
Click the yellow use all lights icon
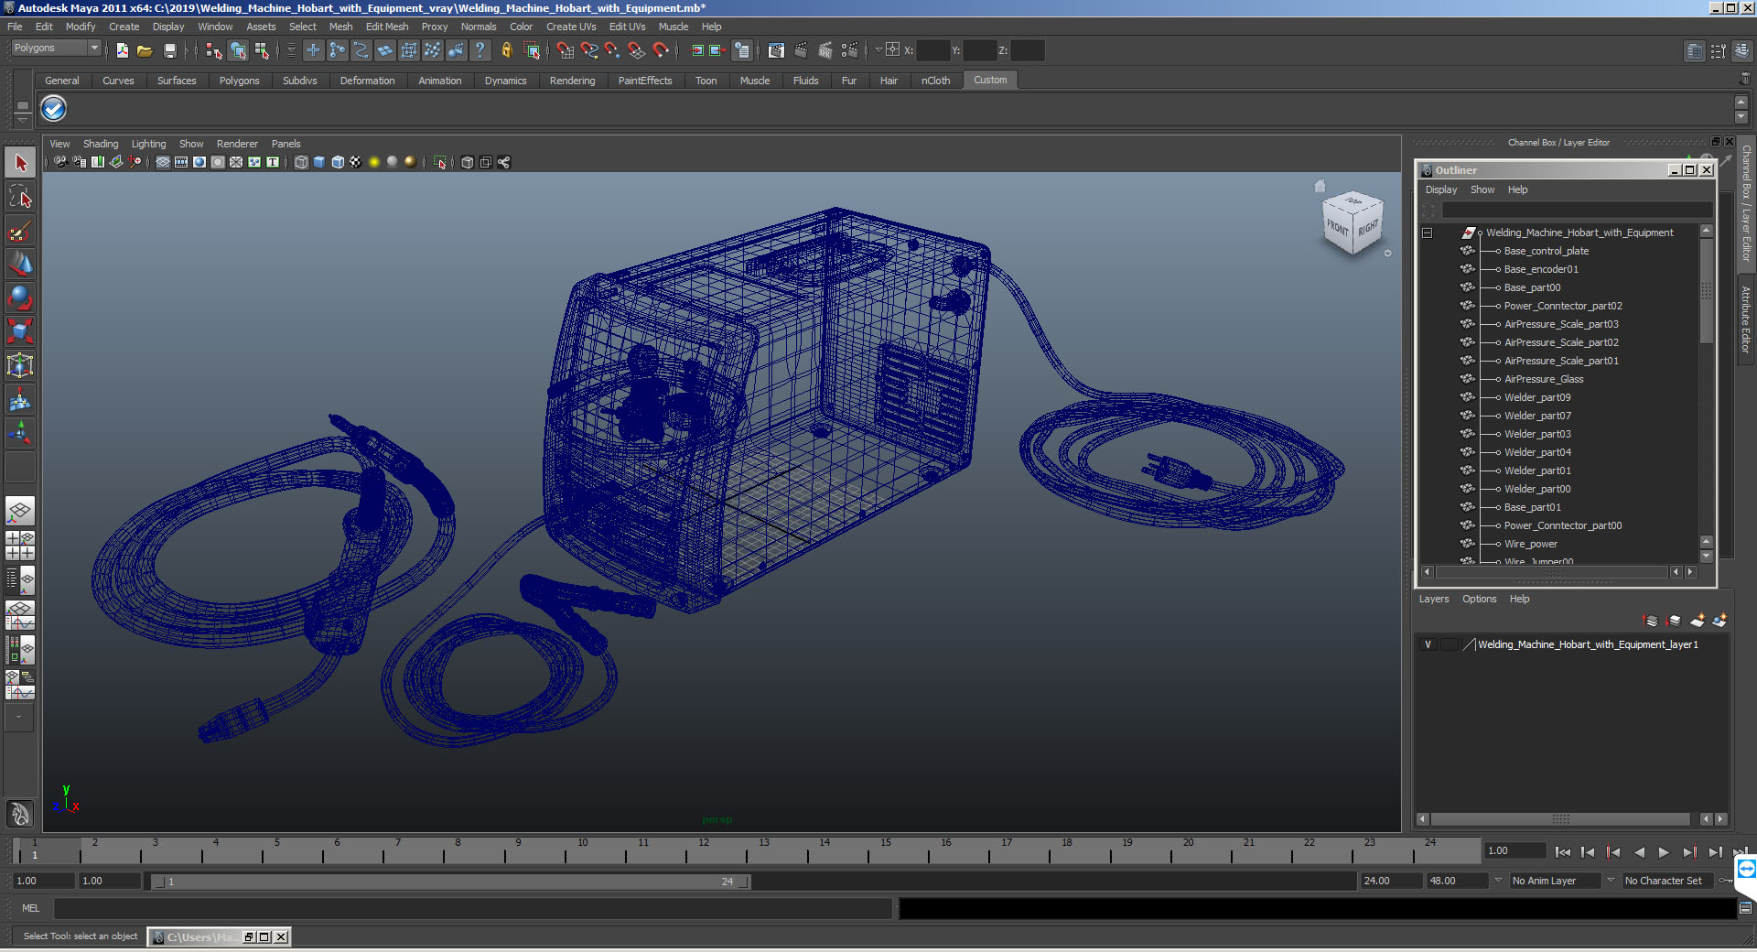point(374,162)
